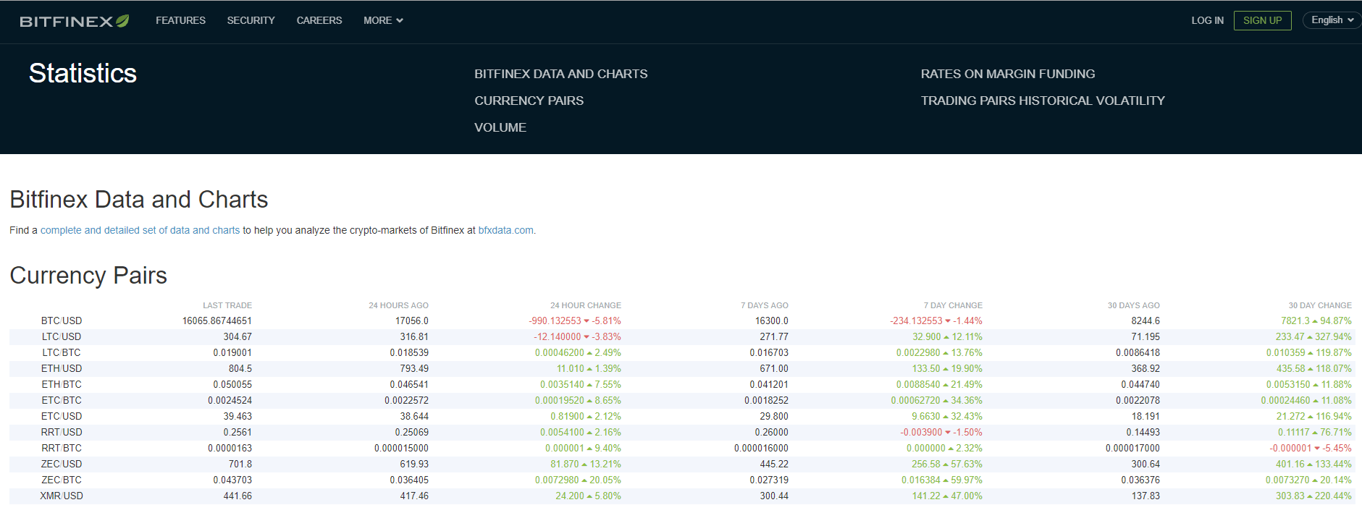Click the BTC/USD pair label

click(62, 321)
